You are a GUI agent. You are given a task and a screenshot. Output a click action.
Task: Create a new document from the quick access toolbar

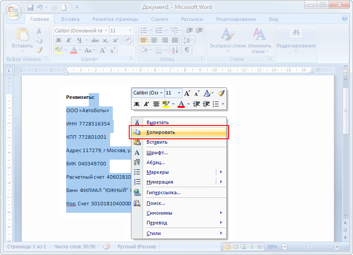[64, 8]
